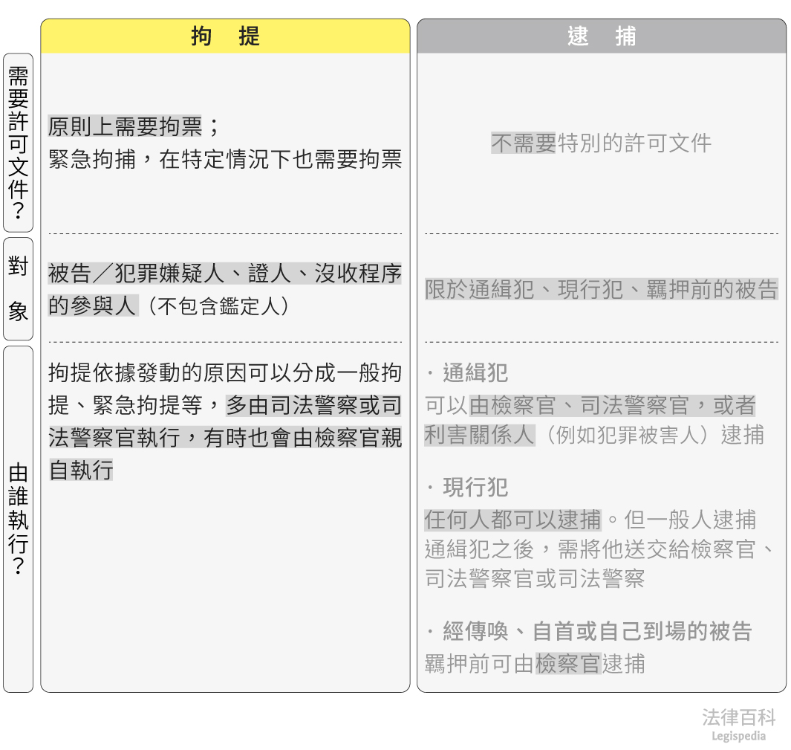The height and width of the screenshot is (750, 791).
Task: Select the gray 逮捕 column header
Action: 601,36
